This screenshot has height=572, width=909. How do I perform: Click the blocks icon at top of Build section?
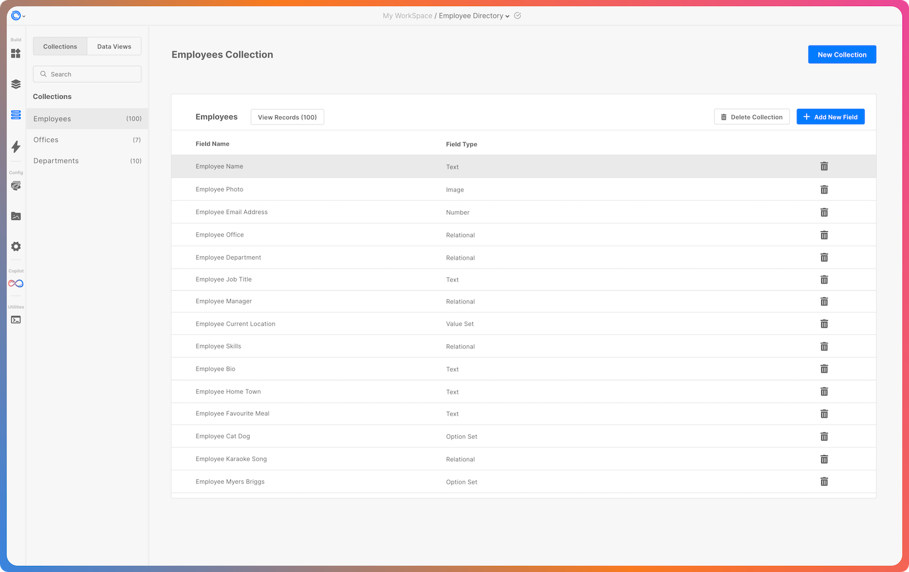[x=16, y=53]
